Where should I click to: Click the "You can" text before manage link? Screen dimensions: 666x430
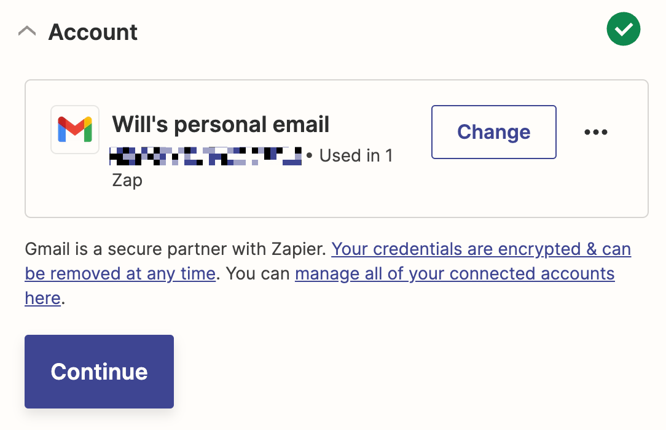255,273
